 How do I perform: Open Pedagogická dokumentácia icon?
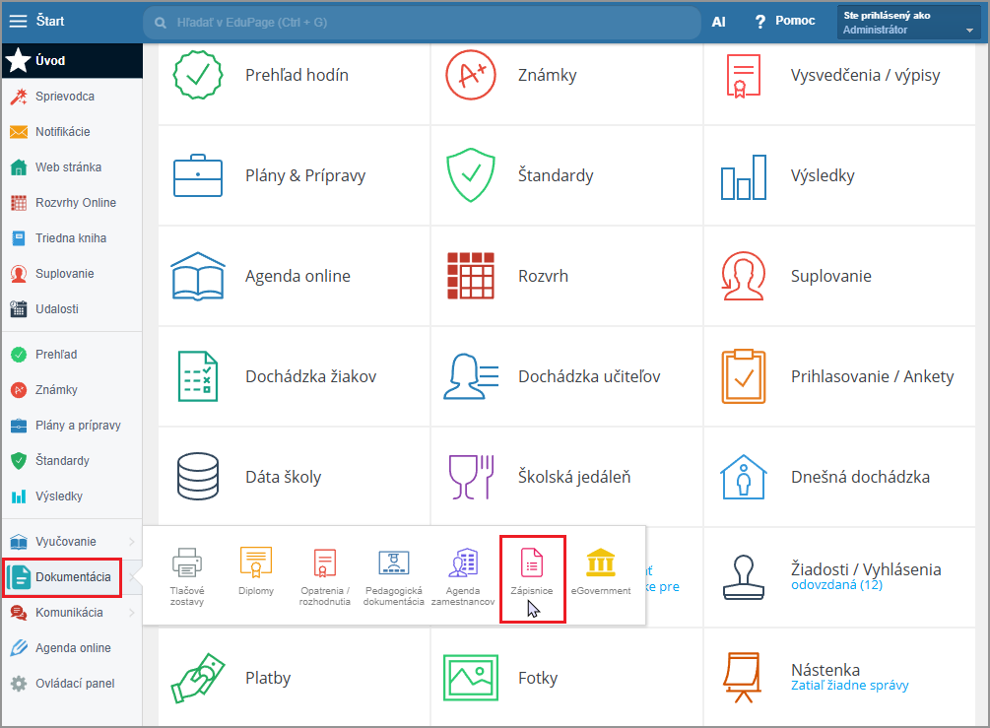(x=394, y=563)
